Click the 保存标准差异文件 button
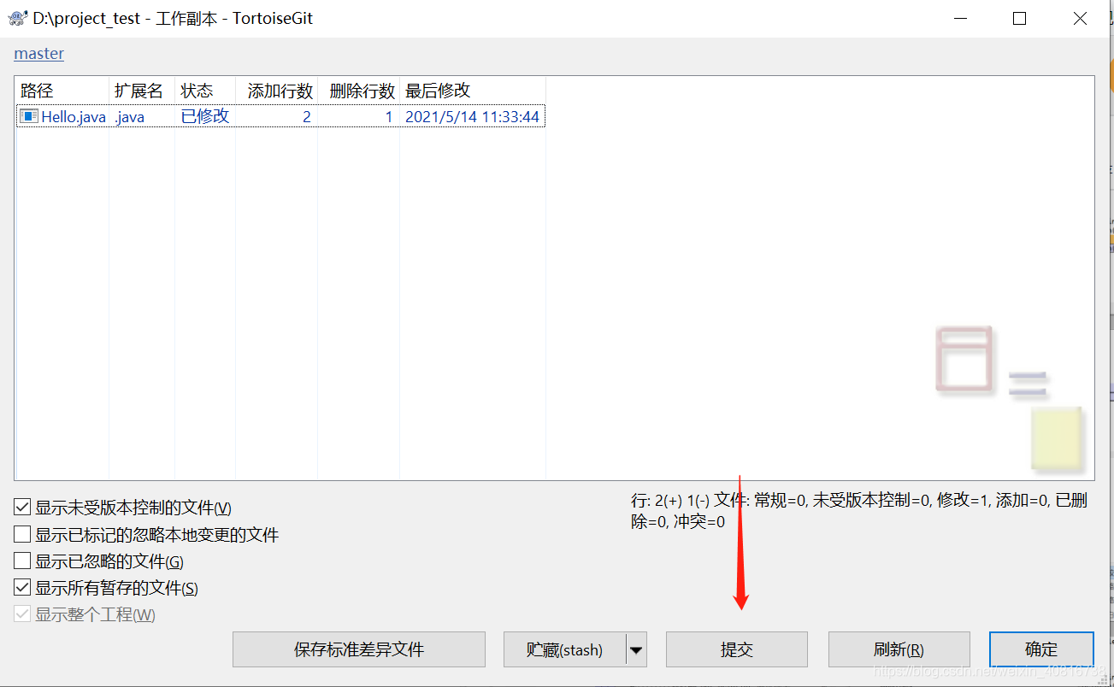The height and width of the screenshot is (687, 1114). (358, 649)
